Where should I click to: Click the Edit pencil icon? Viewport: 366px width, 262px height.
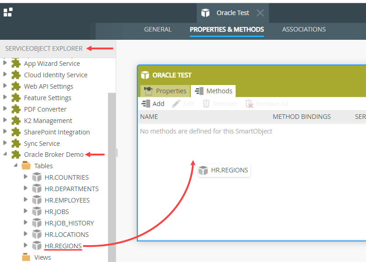coord(176,104)
